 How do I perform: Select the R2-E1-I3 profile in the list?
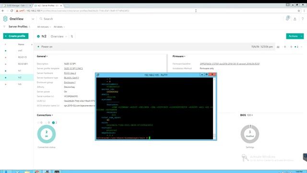17,57
